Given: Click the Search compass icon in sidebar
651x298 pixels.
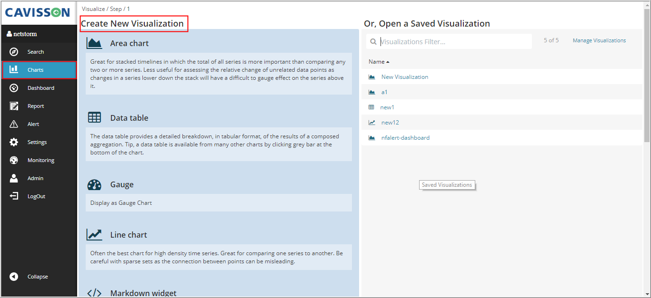Looking at the screenshot, I should click(14, 52).
